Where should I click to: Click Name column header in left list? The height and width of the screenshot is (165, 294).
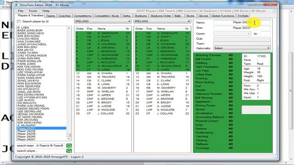[x=102, y=28]
